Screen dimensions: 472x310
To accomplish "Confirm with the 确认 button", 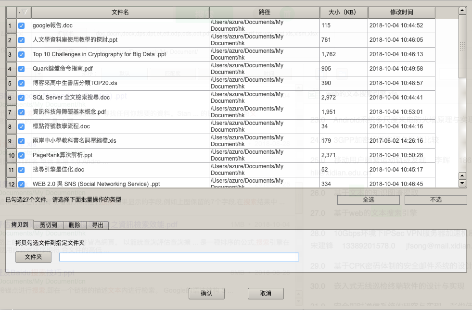I will pos(206,293).
